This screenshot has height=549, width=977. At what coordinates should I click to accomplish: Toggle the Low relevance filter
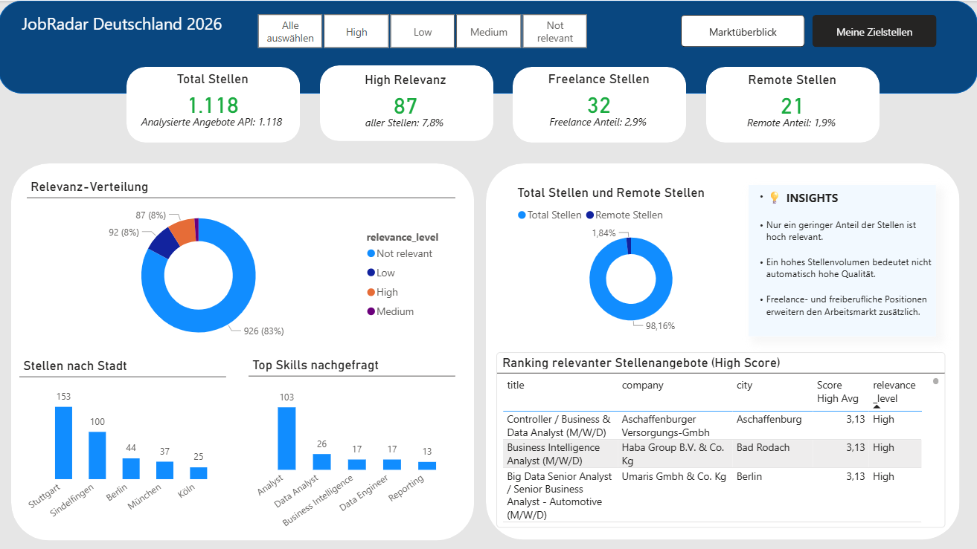point(423,32)
